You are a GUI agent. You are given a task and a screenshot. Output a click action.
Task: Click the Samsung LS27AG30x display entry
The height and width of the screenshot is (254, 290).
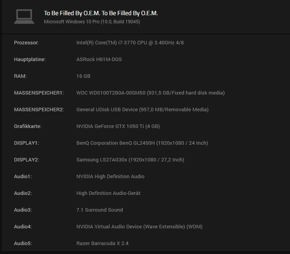(130, 160)
